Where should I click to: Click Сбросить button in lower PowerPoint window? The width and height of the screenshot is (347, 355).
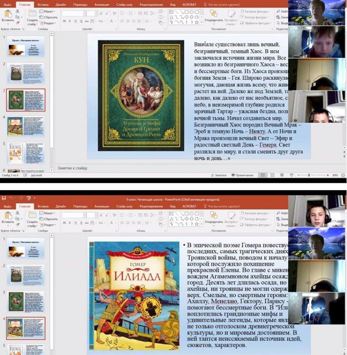[48, 219]
